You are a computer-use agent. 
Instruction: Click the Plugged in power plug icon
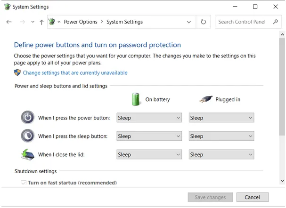point(205,99)
